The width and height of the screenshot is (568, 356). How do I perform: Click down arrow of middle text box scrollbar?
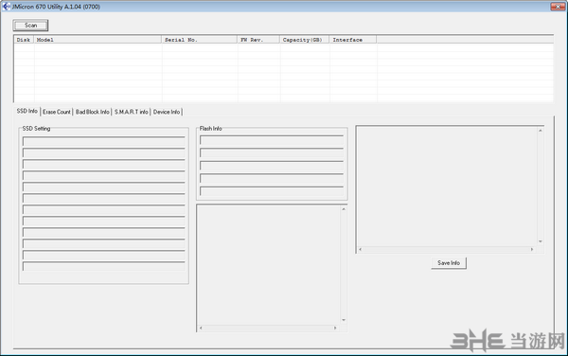point(344,320)
